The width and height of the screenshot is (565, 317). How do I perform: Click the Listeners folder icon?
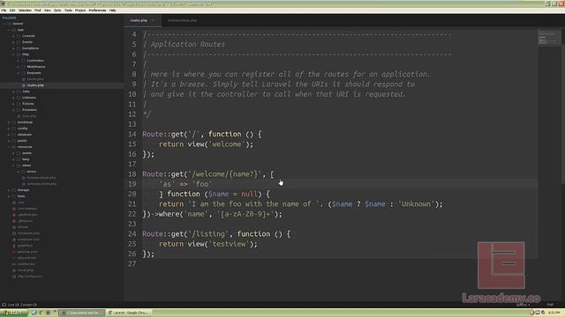pos(19,98)
